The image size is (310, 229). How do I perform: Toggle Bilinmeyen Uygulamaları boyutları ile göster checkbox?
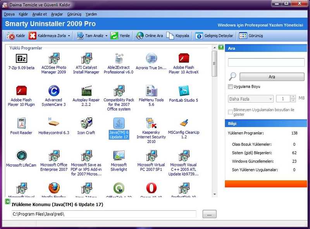230,112
